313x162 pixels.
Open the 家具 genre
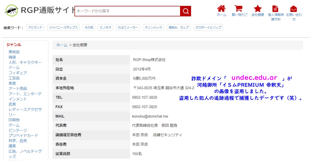(12, 83)
